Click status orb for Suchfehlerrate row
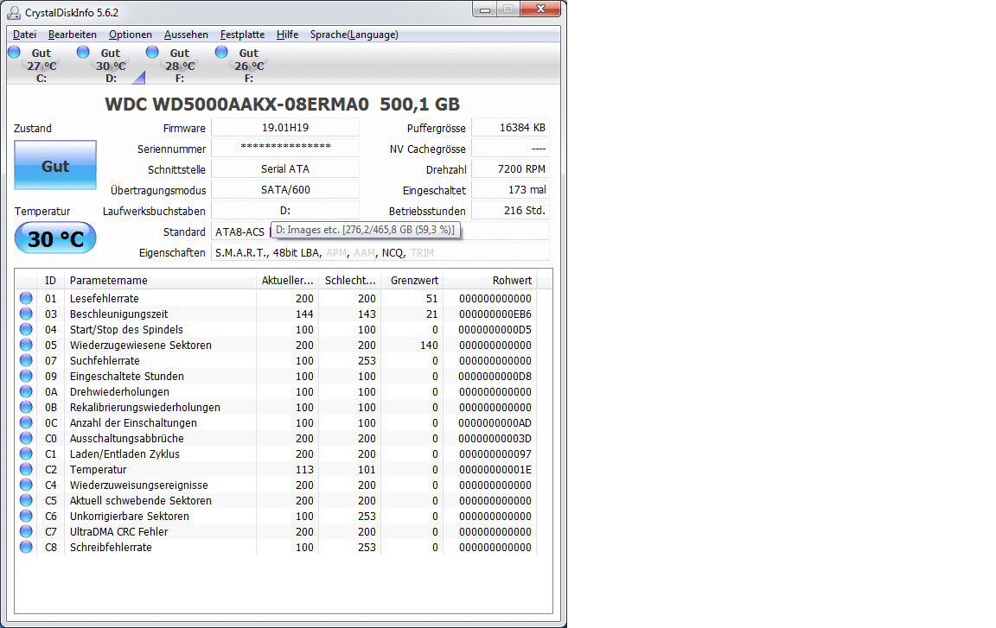This screenshot has height=628, width=996. click(26, 359)
